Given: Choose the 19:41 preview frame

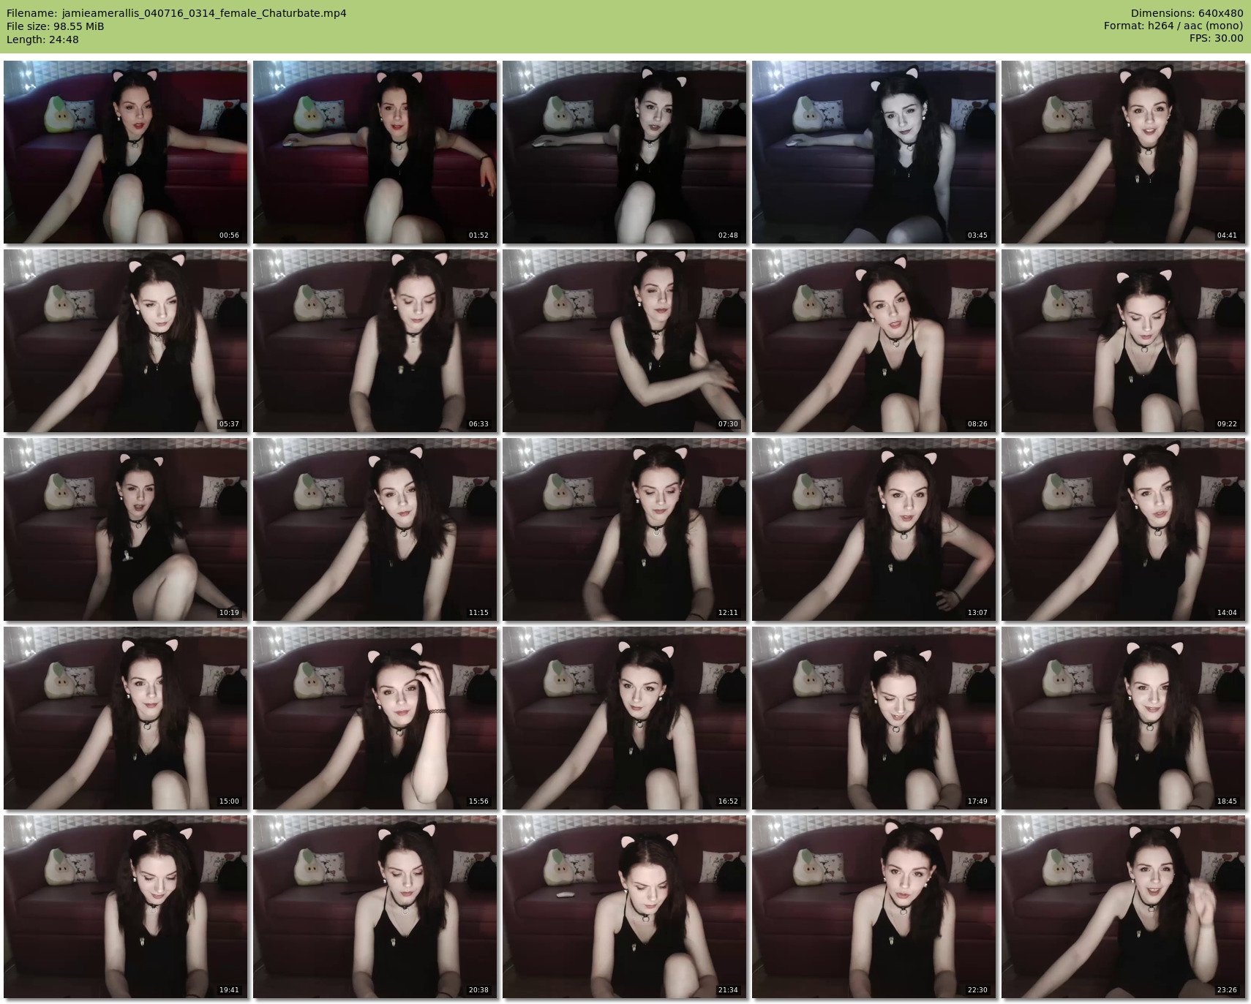Looking at the screenshot, I should (125, 907).
